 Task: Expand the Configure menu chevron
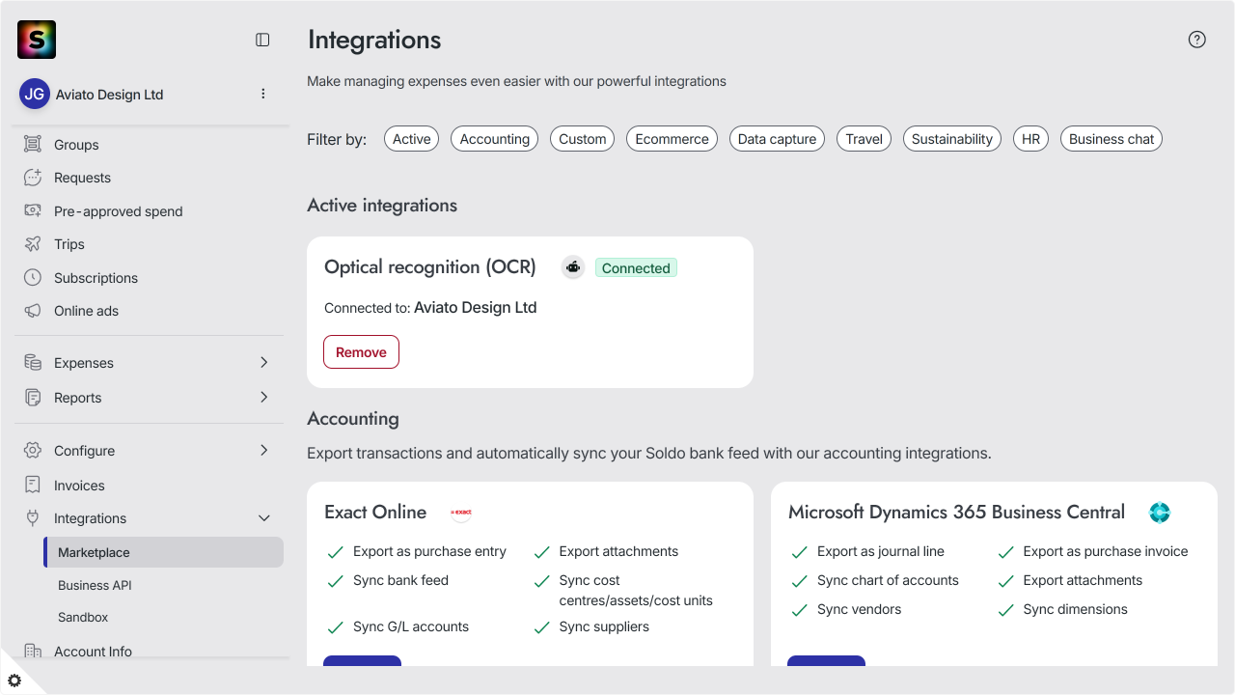264,450
